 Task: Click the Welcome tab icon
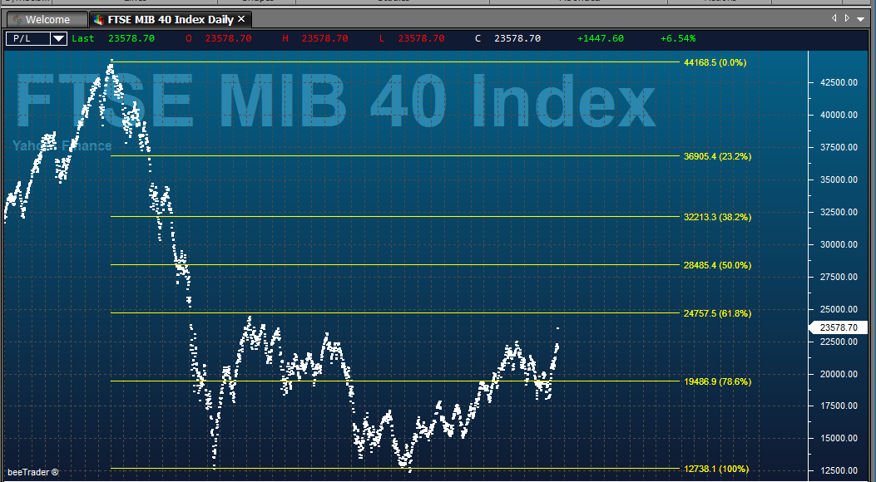pyautogui.click(x=17, y=19)
